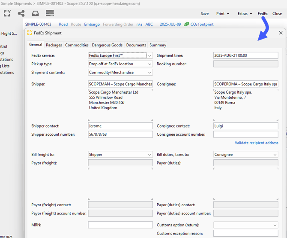
Task: Open the Extras dropdown menu
Action: point(245,14)
